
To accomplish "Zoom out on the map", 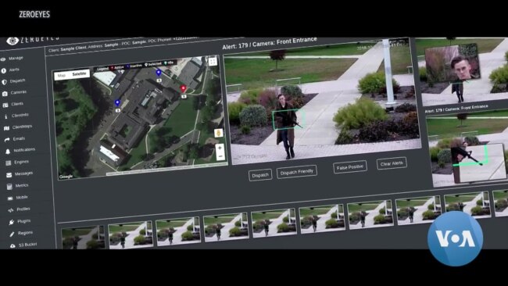I will tap(220, 156).
